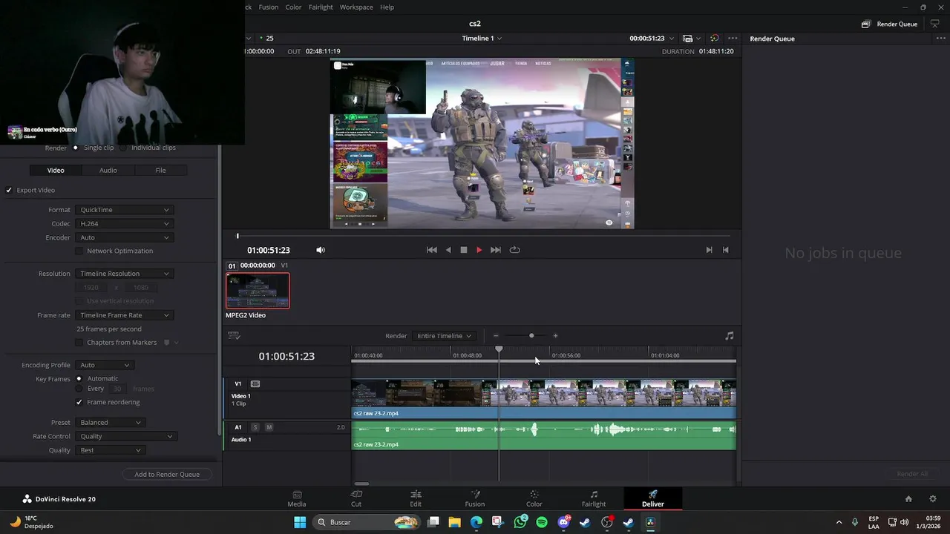Open Windows Start menu
This screenshot has height=534, width=950.
[300, 522]
